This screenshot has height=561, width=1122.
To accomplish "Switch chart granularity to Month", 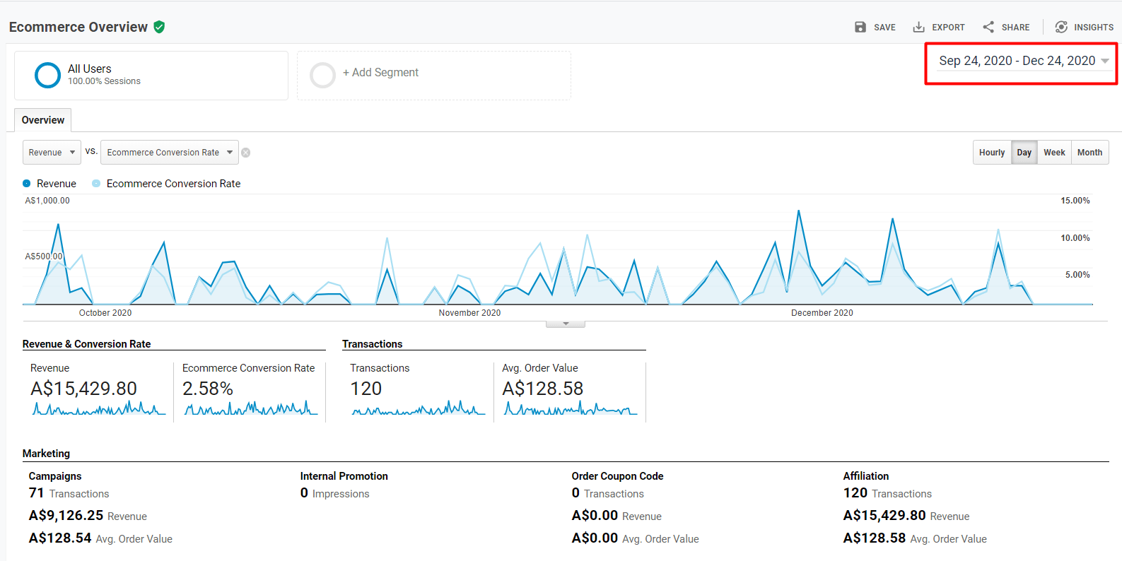I will coord(1089,153).
